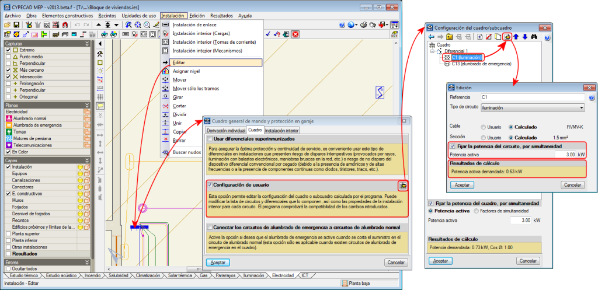Click the up triangle floor-navigation icon
The width and height of the screenshot is (598, 290).
click(99, 25)
